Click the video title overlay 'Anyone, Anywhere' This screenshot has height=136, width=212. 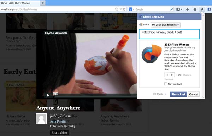56,33
